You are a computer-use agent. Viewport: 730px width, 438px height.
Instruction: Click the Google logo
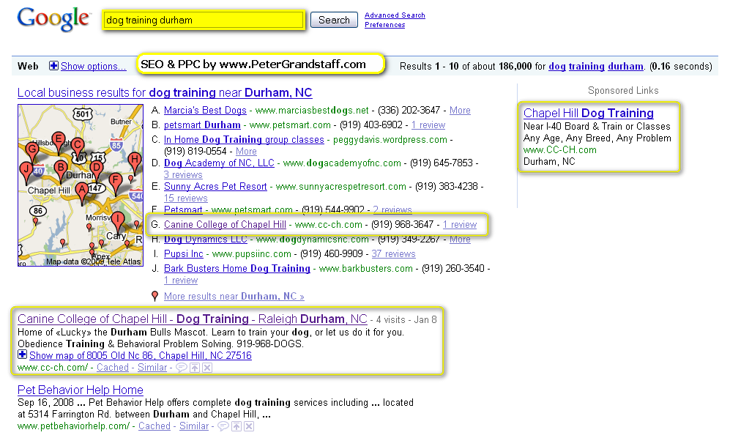click(53, 20)
